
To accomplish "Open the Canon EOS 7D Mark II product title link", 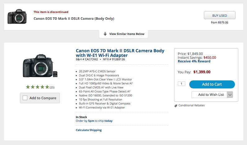I will [x=120, y=53].
